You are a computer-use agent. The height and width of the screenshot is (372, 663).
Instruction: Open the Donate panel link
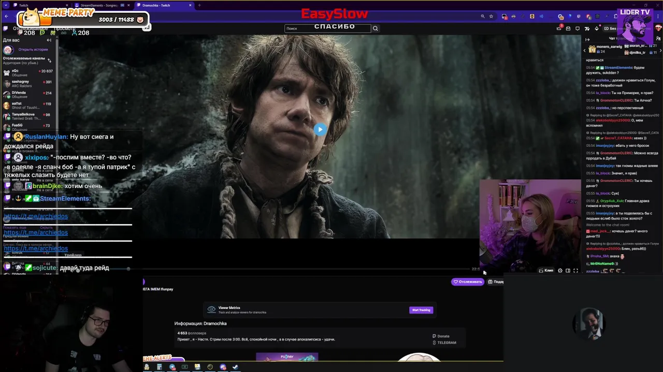click(441, 336)
